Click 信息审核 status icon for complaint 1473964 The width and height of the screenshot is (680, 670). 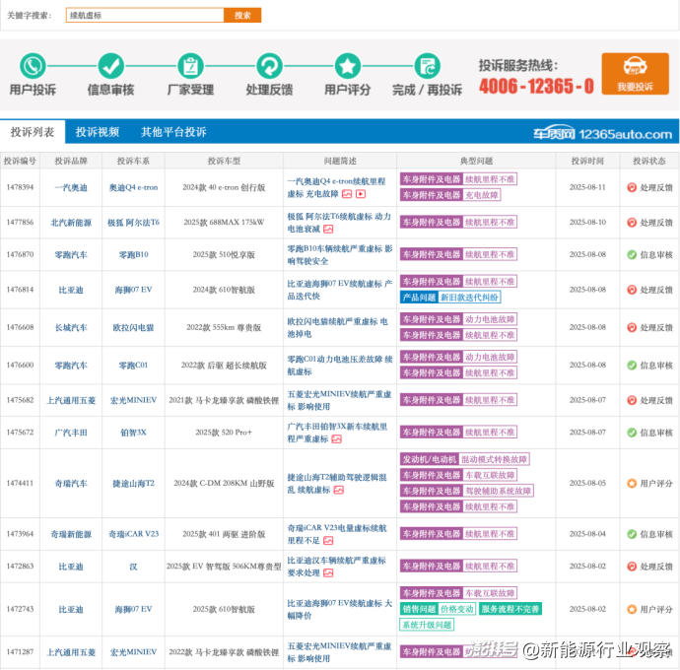pos(632,534)
